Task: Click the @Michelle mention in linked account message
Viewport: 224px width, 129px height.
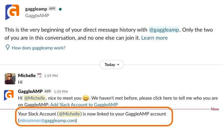Action: point(69,114)
